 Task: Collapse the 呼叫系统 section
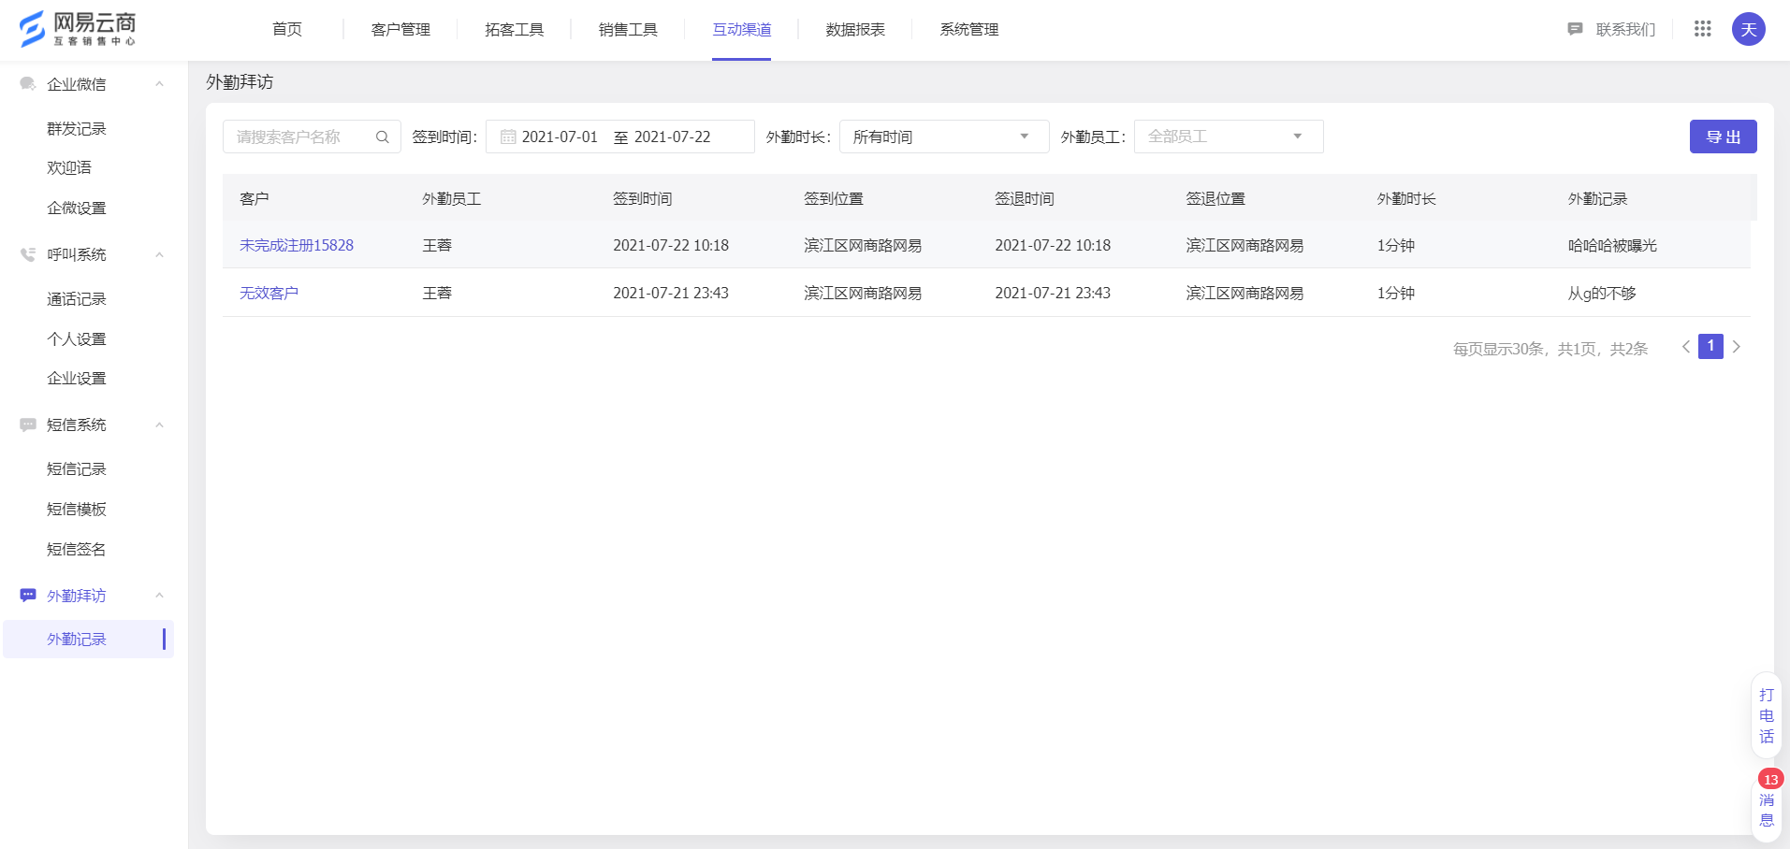(x=160, y=254)
